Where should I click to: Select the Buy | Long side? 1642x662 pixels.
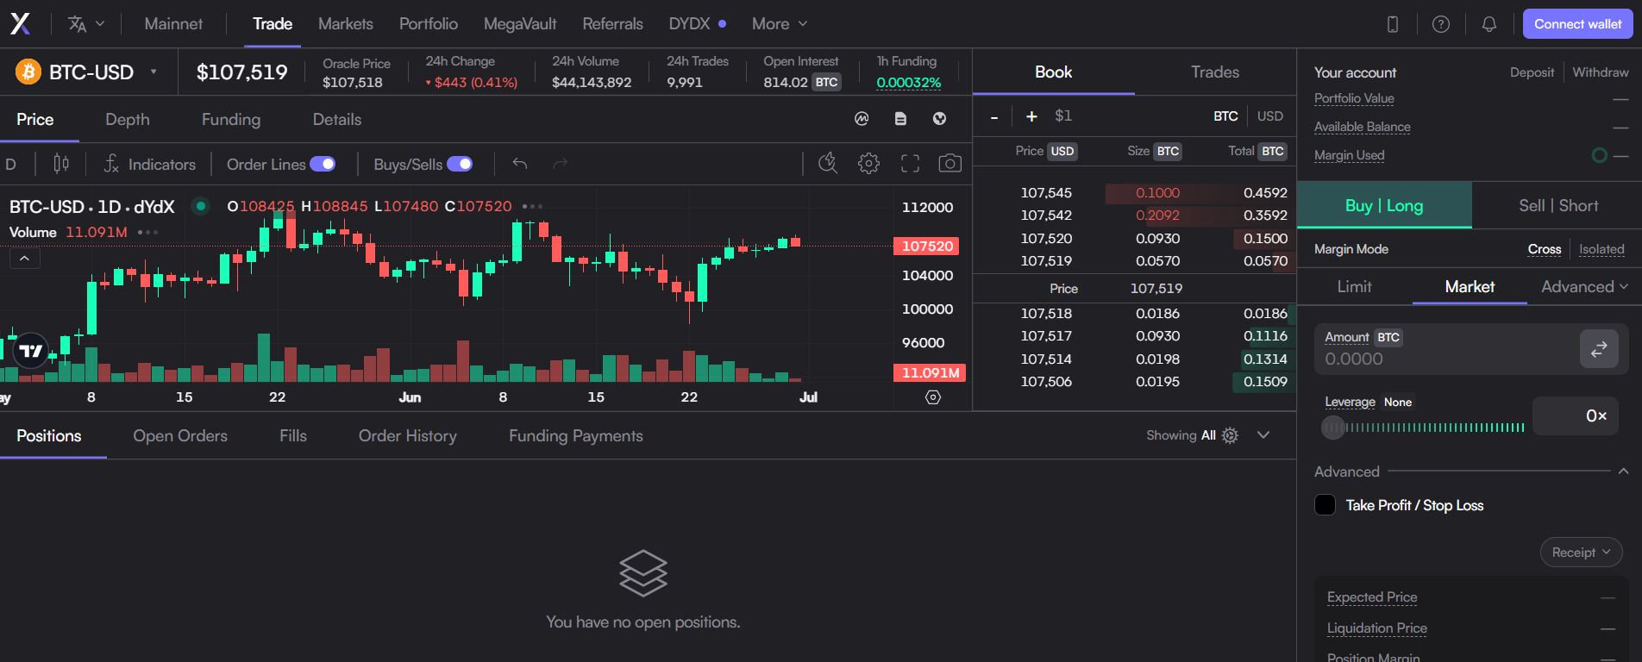[1384, 205]
